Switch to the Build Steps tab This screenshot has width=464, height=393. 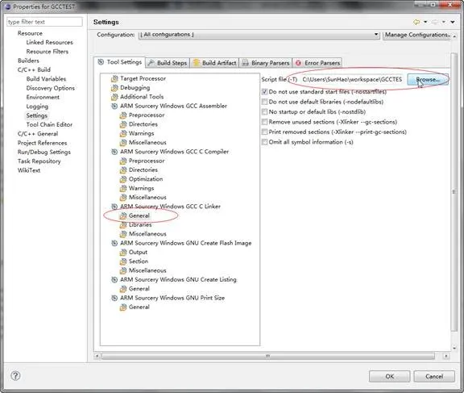coord(168,63)
